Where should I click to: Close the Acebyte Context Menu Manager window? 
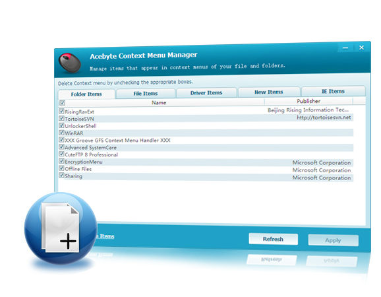[x=361, y=48]
